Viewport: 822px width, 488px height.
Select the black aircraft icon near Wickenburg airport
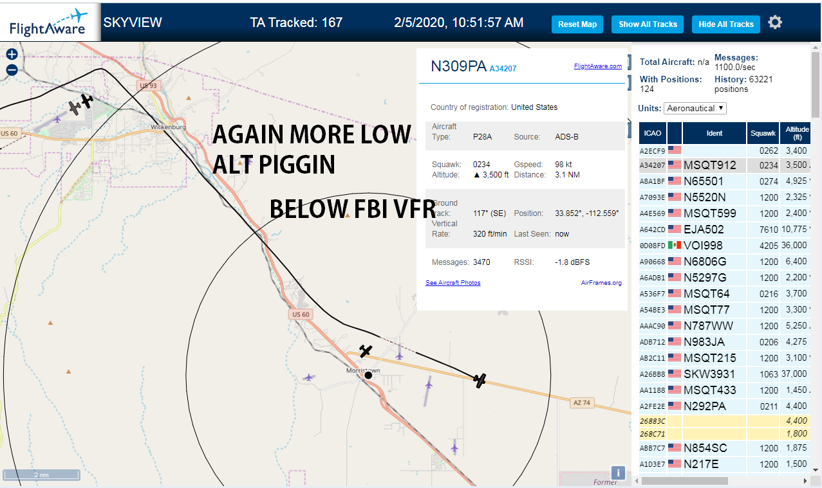[87, 100]
